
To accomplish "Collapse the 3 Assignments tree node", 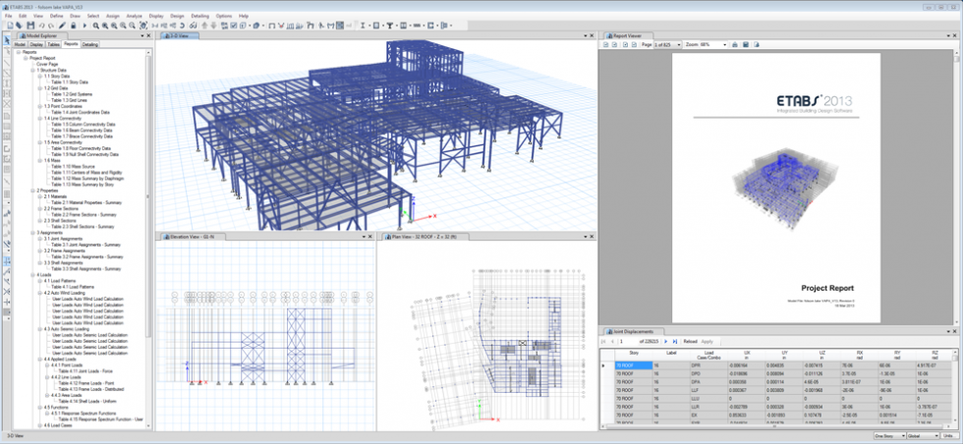I will click(33, 233).
